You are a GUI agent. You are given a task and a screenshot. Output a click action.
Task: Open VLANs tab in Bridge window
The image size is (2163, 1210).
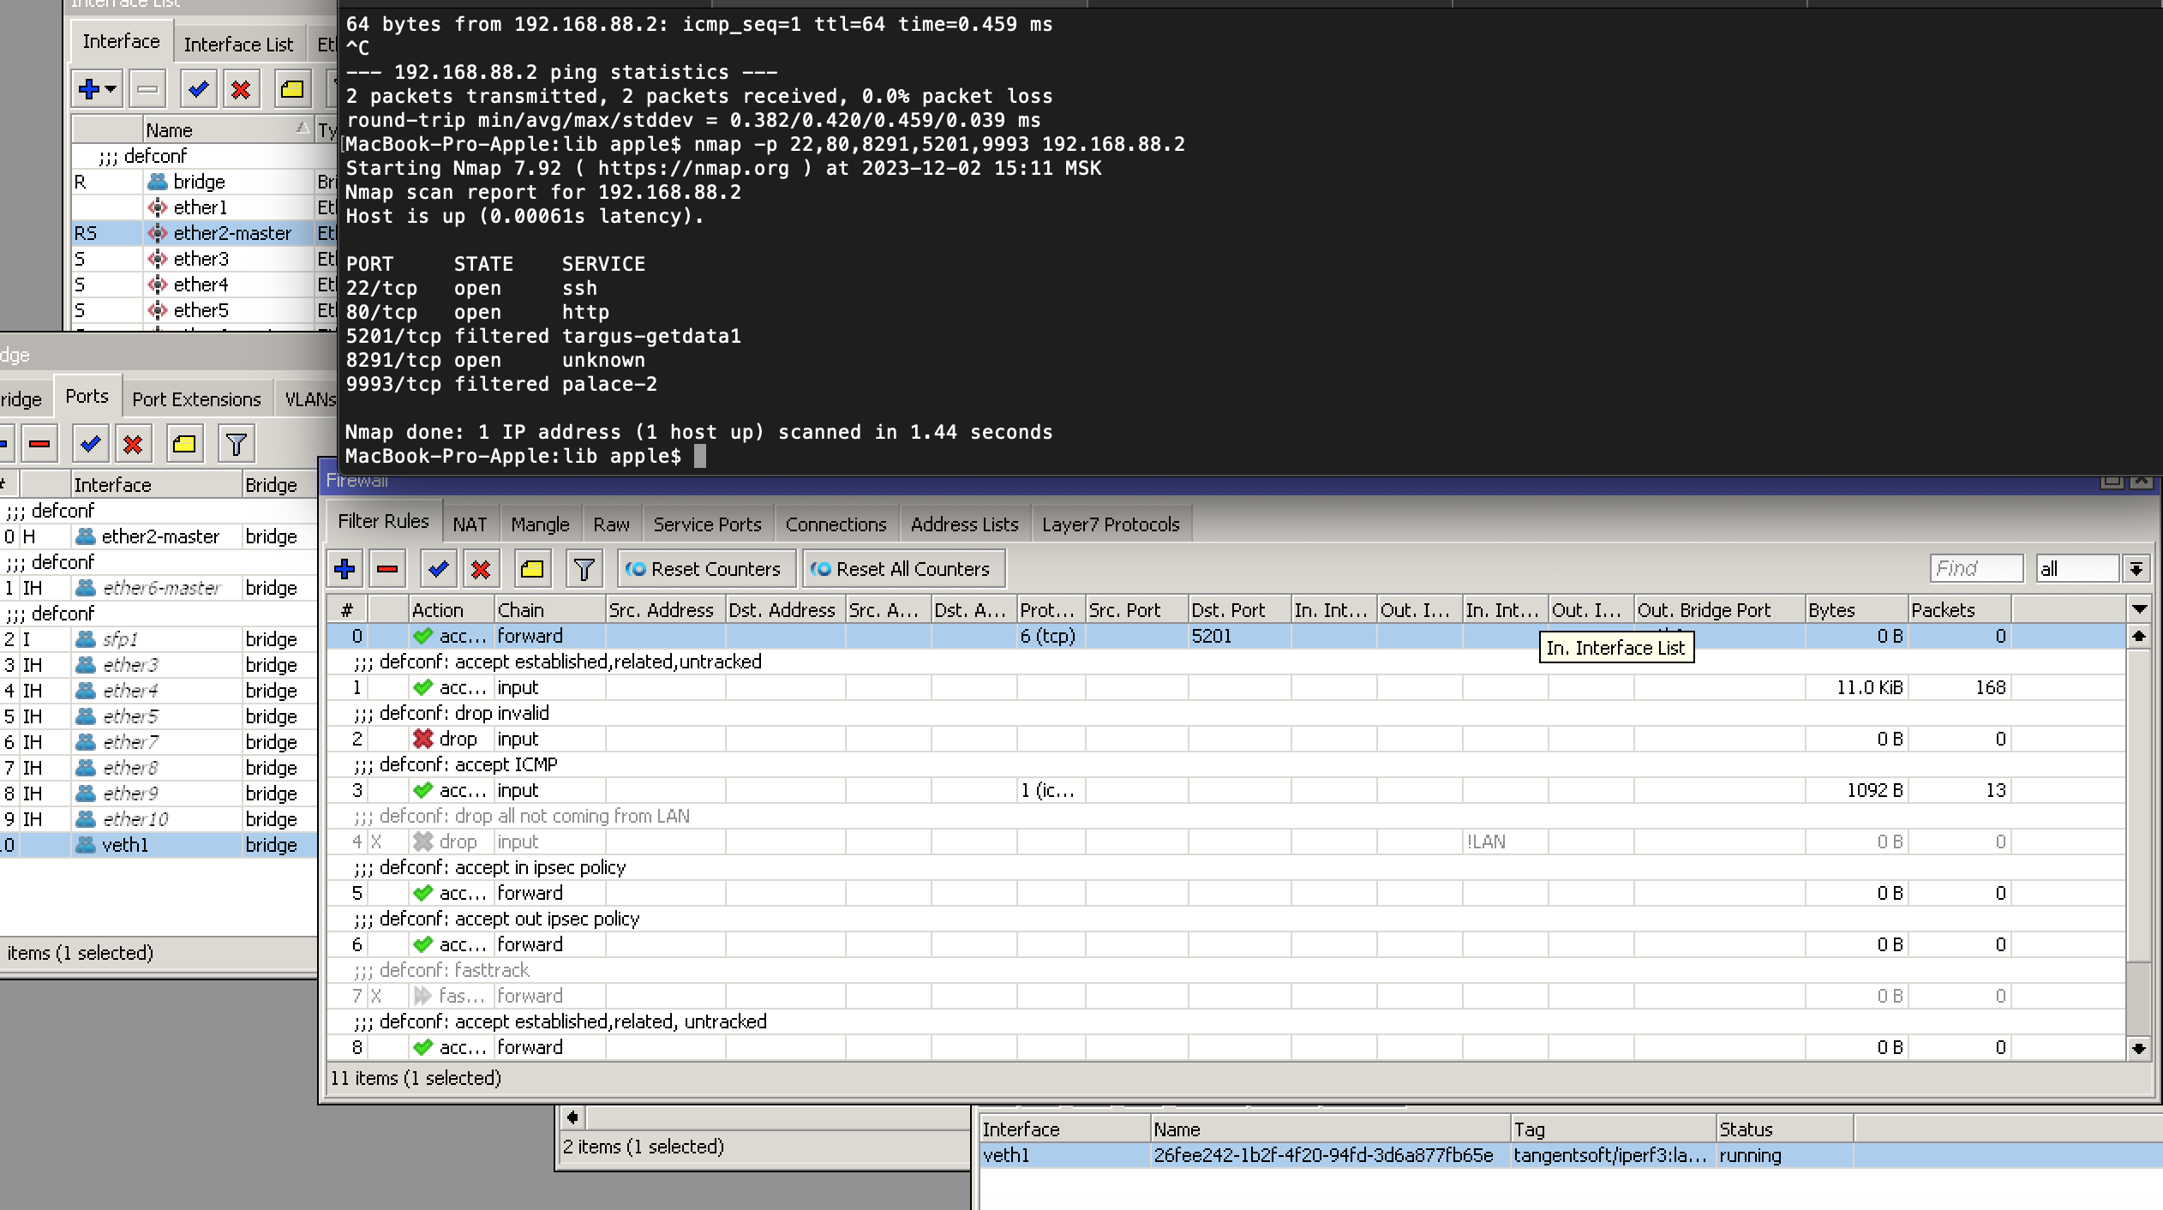tap(309, 399)
